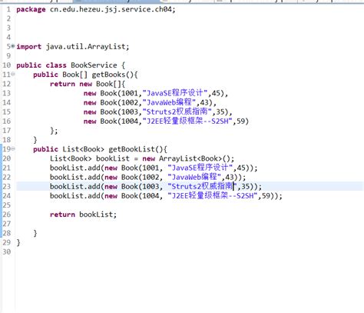Click the closing brace on line 29
Screen dimensions: 364x313
(18, 242)
